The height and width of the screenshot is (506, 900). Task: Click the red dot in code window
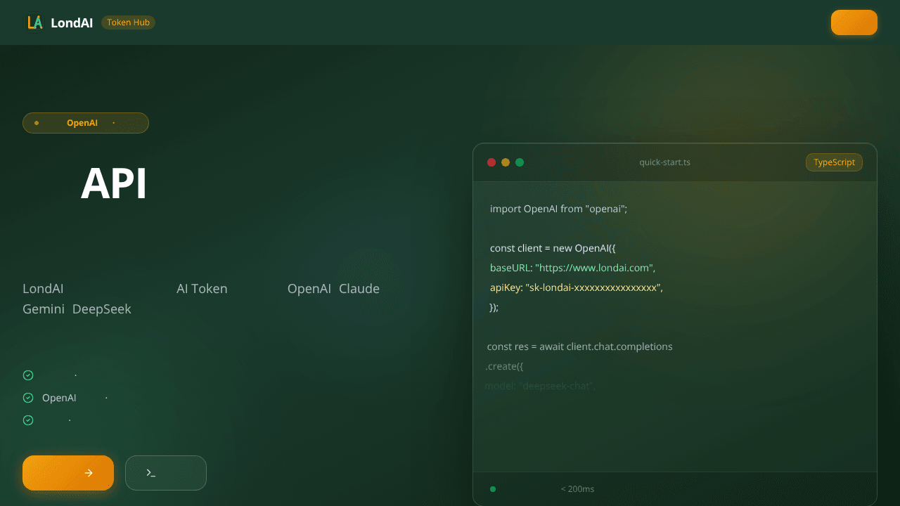point(491,162)
